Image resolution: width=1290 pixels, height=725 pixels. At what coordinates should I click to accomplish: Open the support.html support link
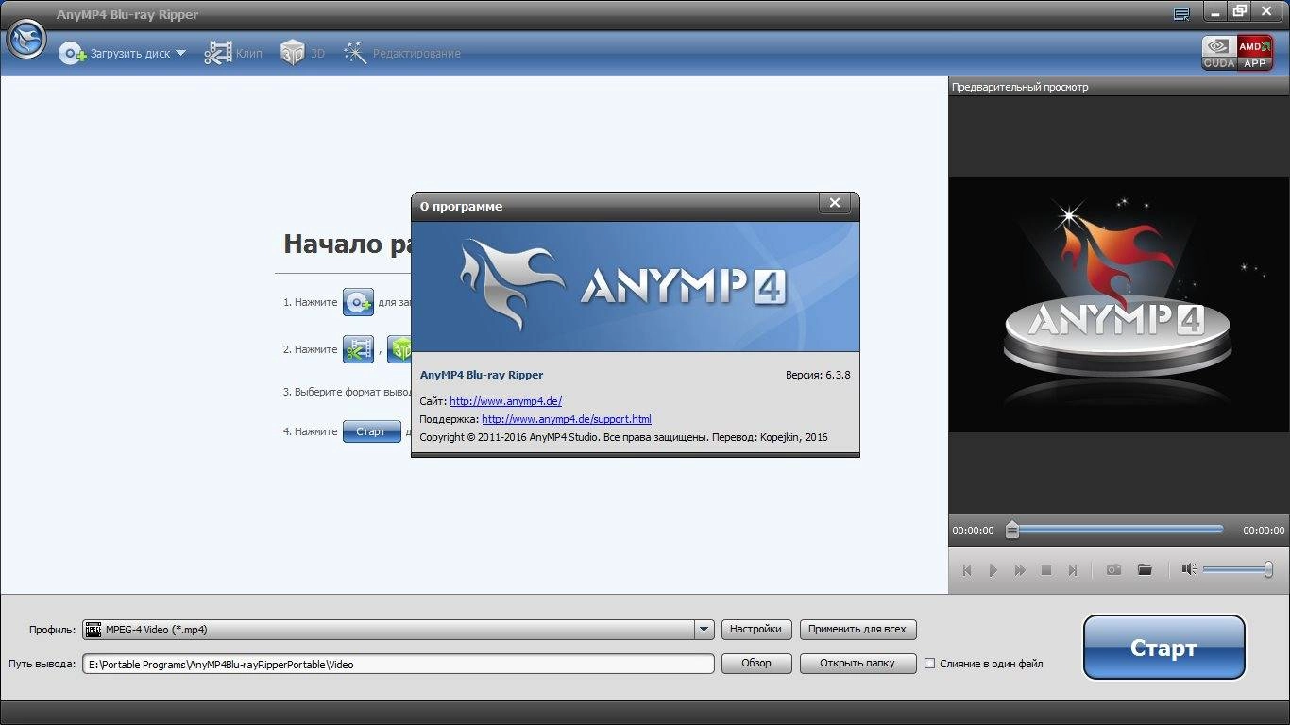point(567,419)
